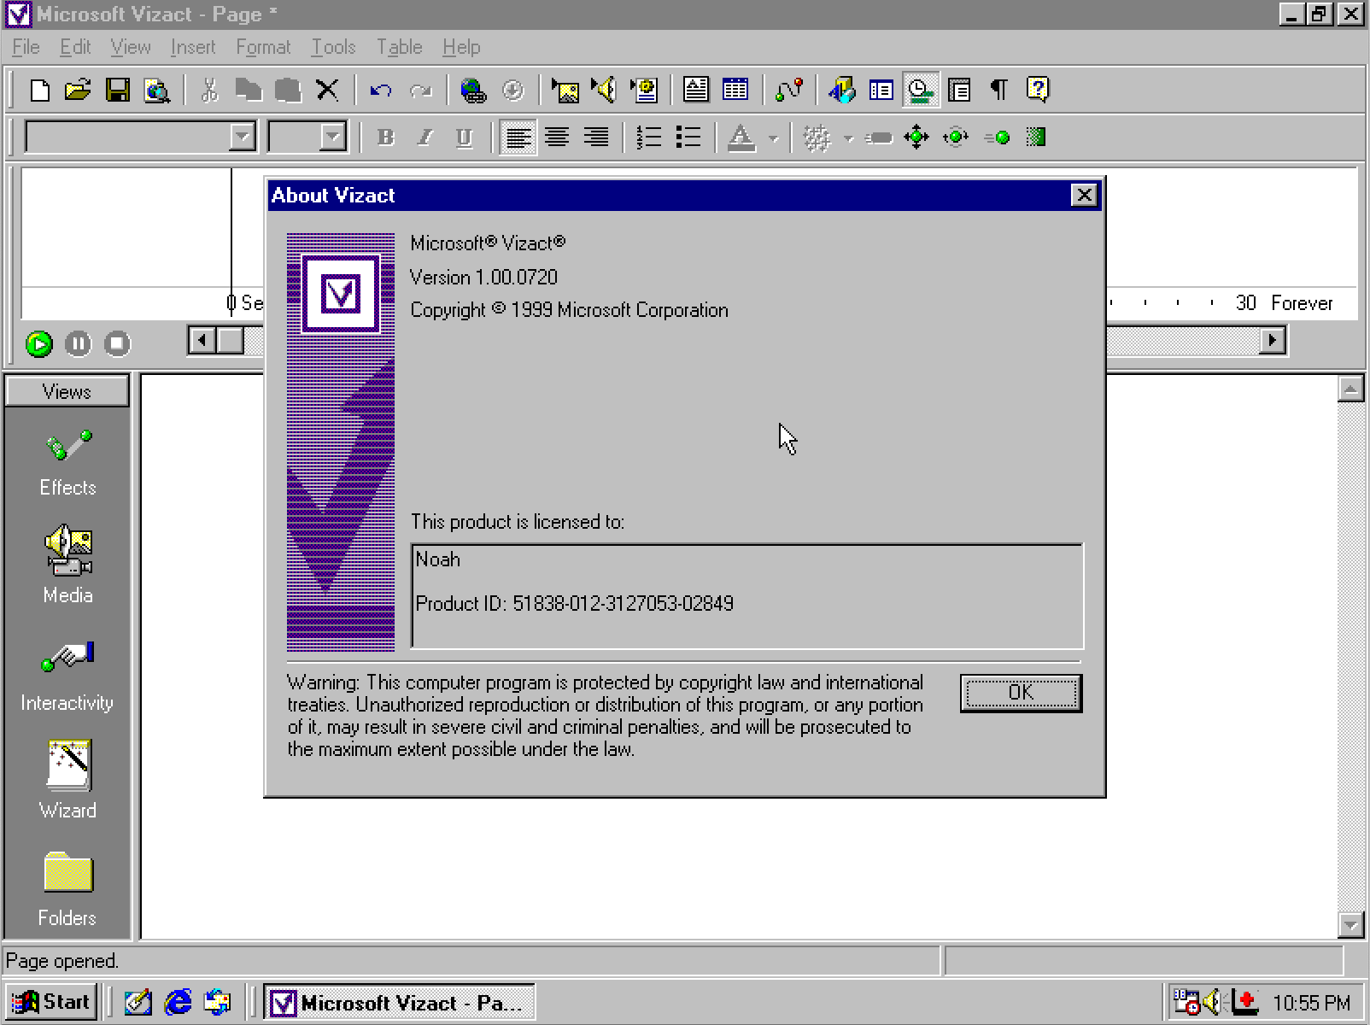
Task: Click the New page toolbar icon
Action: click(39, 90)
